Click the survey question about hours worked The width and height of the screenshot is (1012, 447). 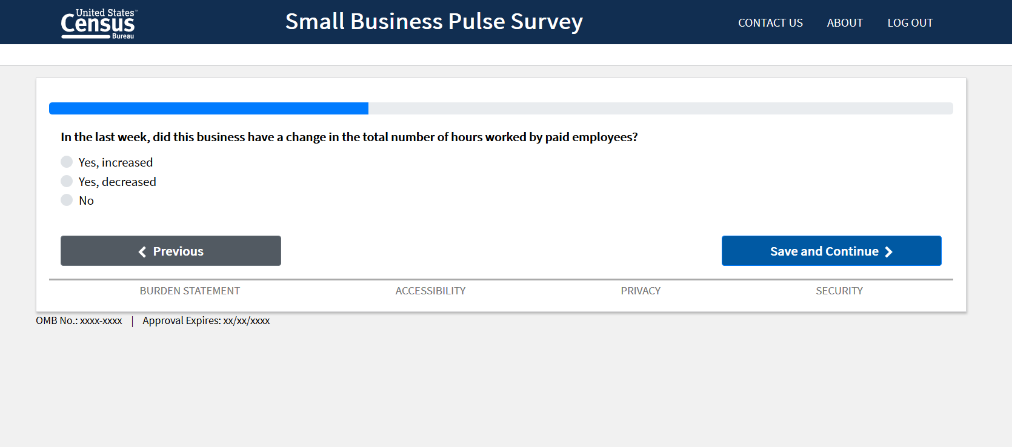point(349,137)
